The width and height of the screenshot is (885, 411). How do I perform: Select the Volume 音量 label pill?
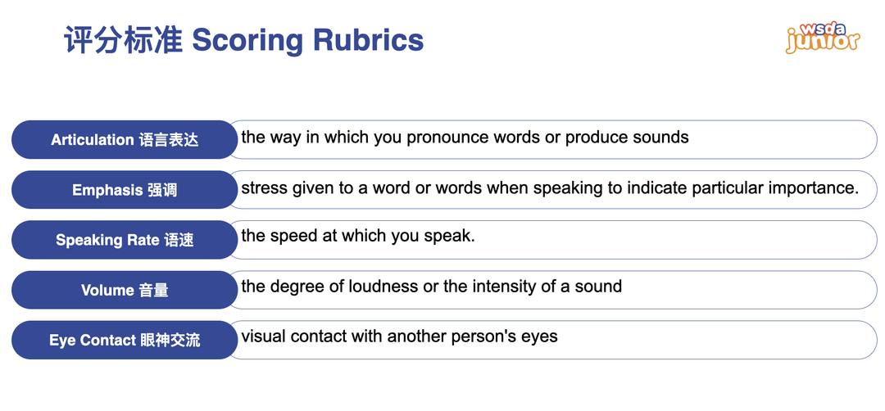click(x=125, y=290)
